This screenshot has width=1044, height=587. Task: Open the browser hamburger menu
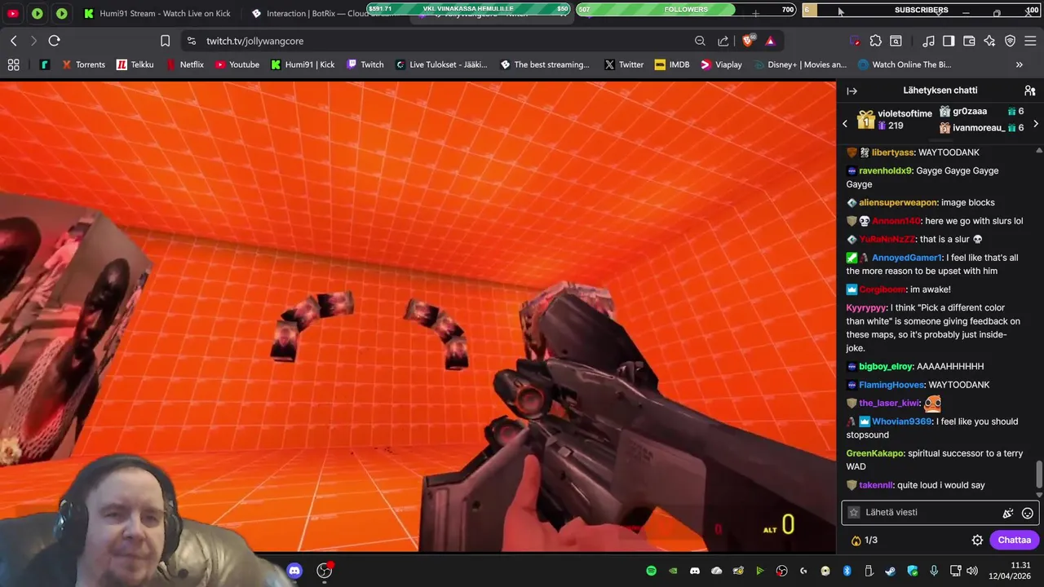tap(1030, 41)
